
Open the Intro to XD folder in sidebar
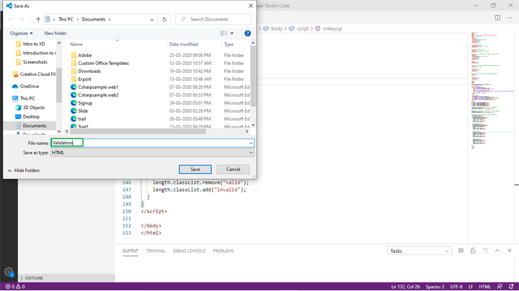point(33,44)
